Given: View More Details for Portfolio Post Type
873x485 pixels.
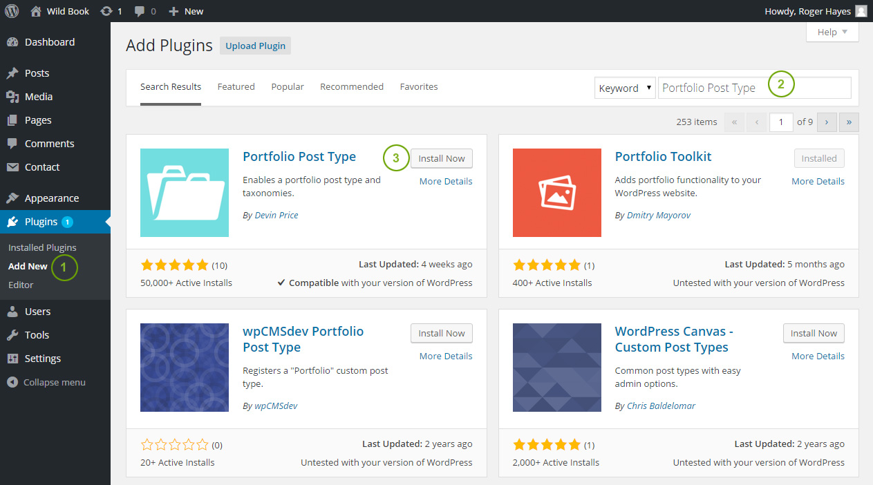Looking at the screenshot, I should click(446, 181).
